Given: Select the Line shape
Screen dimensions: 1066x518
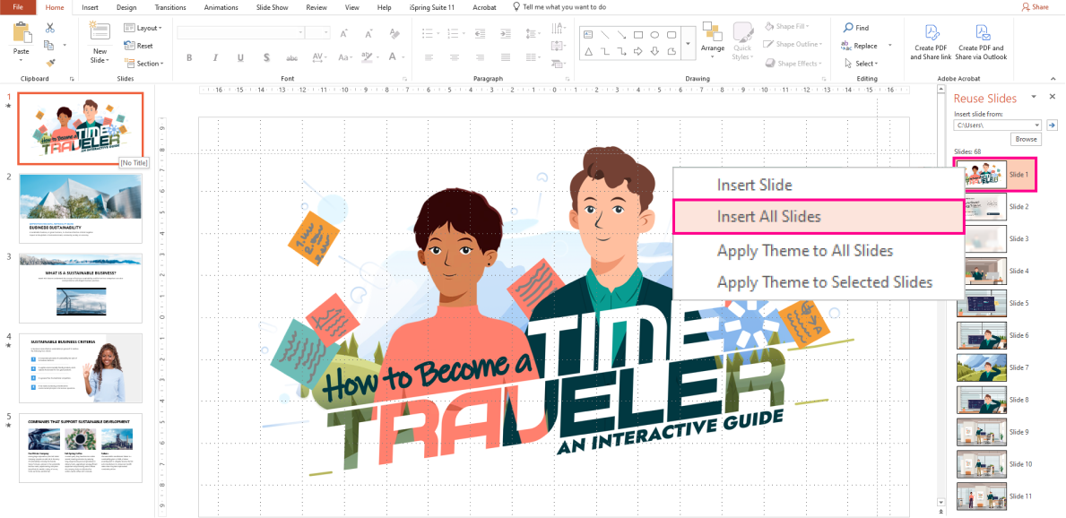Looking at the screenshot, I should pos(605,35).
